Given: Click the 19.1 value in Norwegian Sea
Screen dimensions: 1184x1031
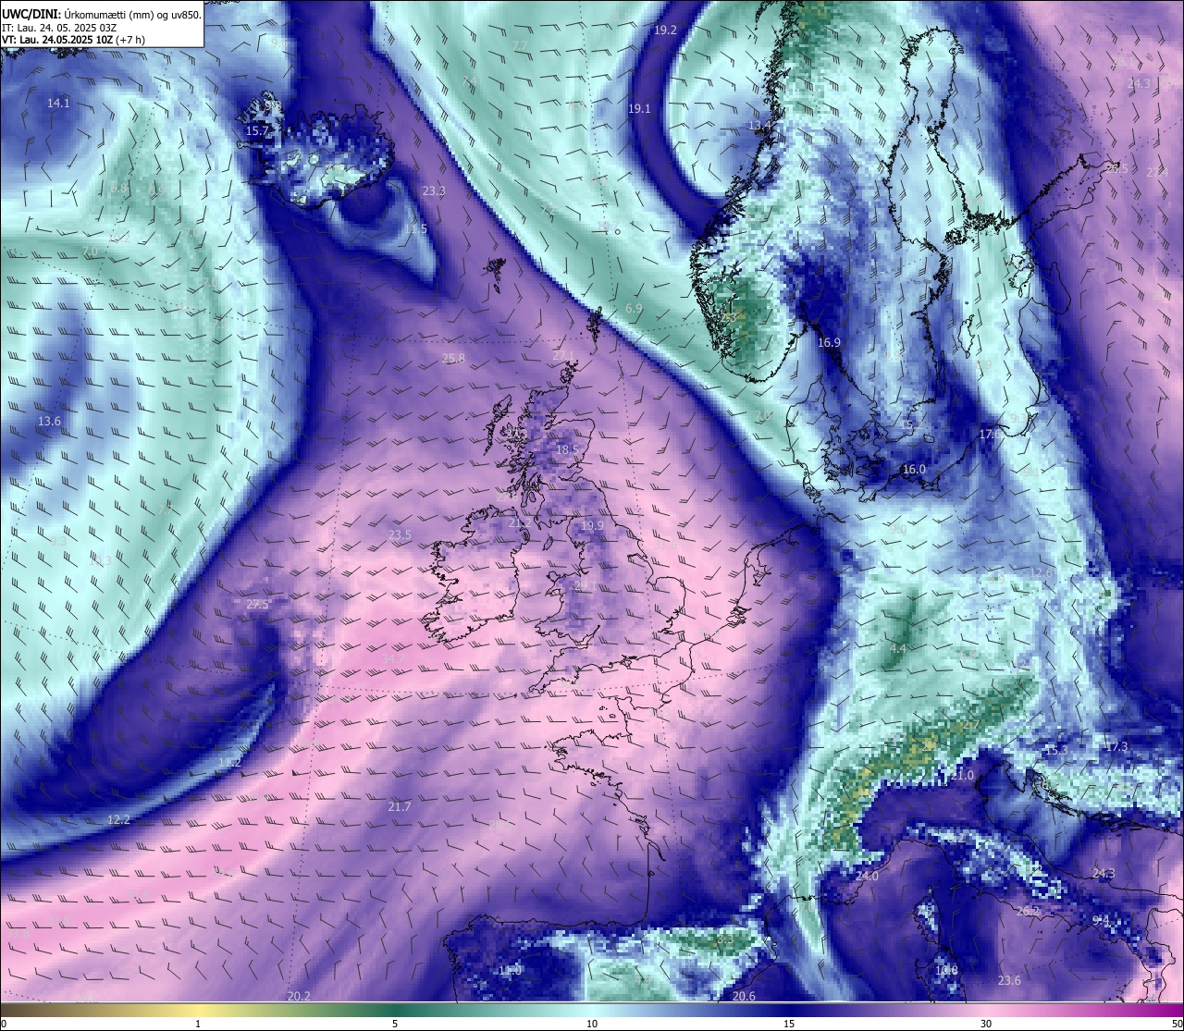Looking at the screenshot, I should 639,109.
